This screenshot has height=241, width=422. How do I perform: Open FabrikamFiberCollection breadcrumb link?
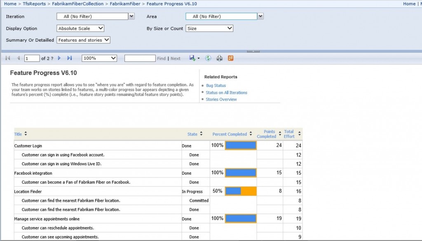tap(78, 4)
